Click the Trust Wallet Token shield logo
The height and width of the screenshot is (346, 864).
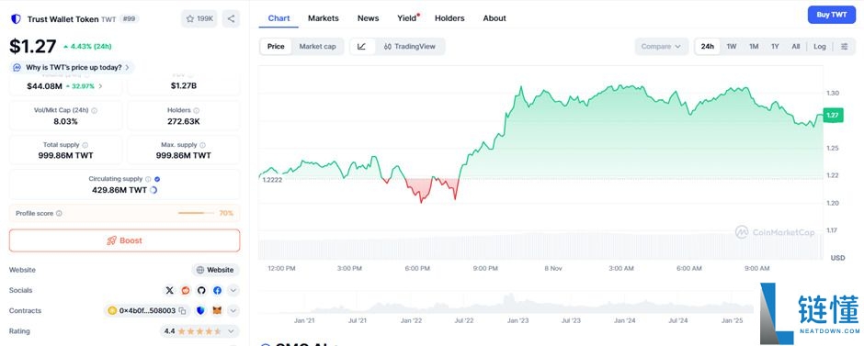(16, 18)
